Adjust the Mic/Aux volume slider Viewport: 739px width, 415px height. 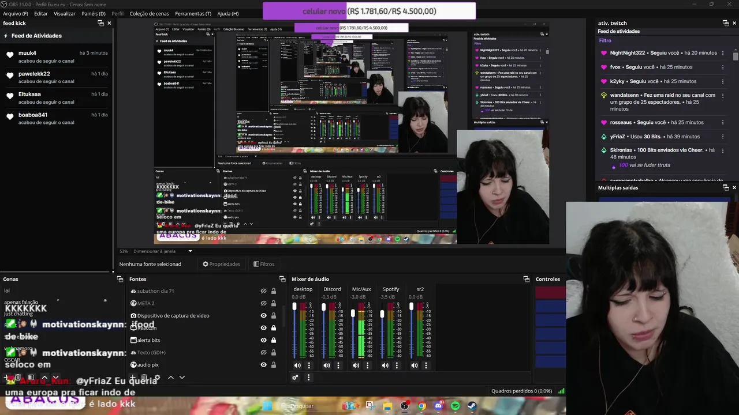[353, 331]
